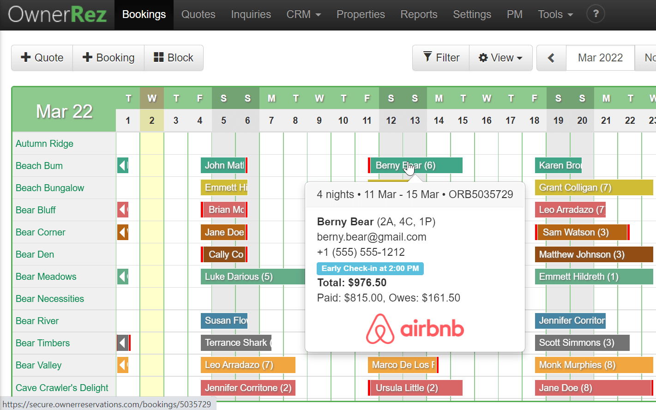Screen dimensions: 656x410
Task: Click the red continued booking arrow on Bear Bluff
Action: click(x=122, y=210)
